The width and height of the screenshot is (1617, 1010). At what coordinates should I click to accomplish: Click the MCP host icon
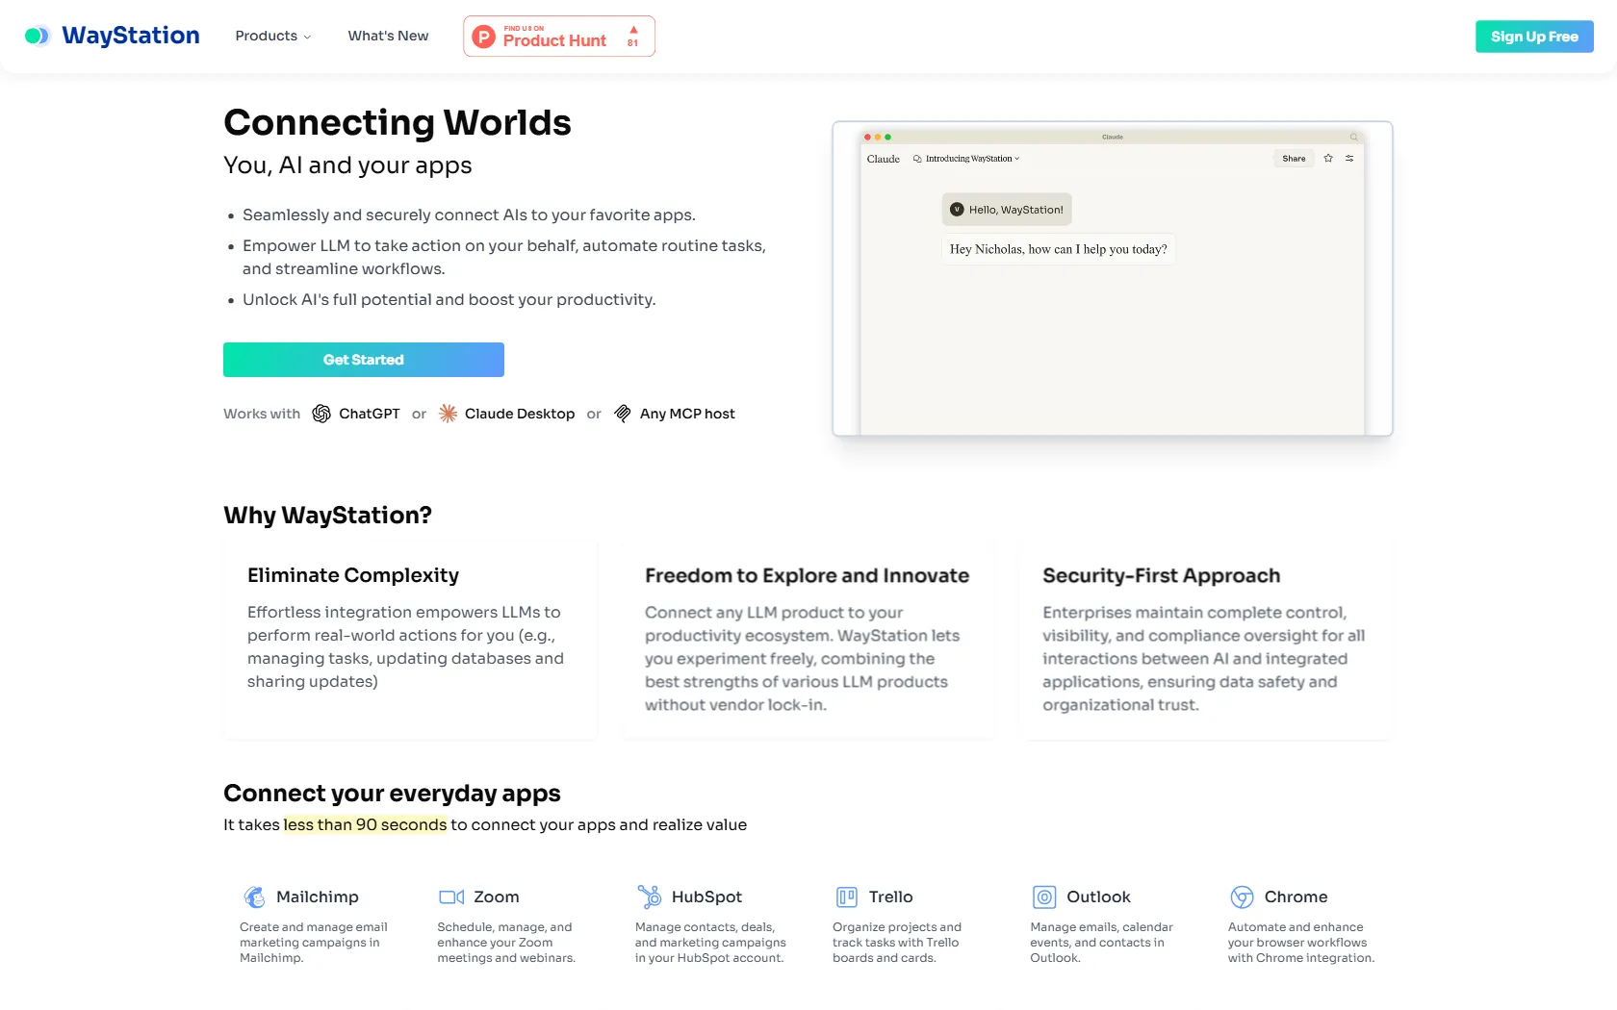coord(623,414)
